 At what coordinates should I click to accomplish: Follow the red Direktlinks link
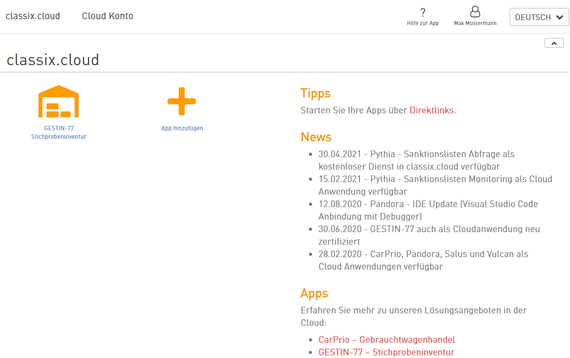click(x=431, y=110)
